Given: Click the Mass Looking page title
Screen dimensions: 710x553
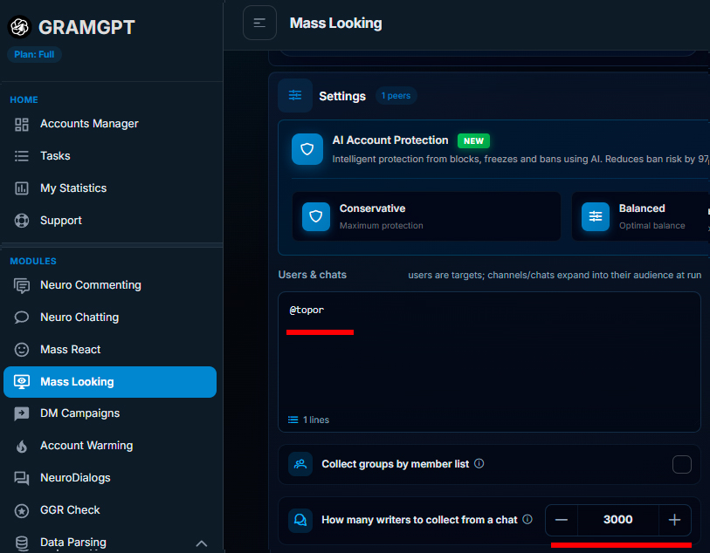Looking at the screenshot, I should (335, 23).
